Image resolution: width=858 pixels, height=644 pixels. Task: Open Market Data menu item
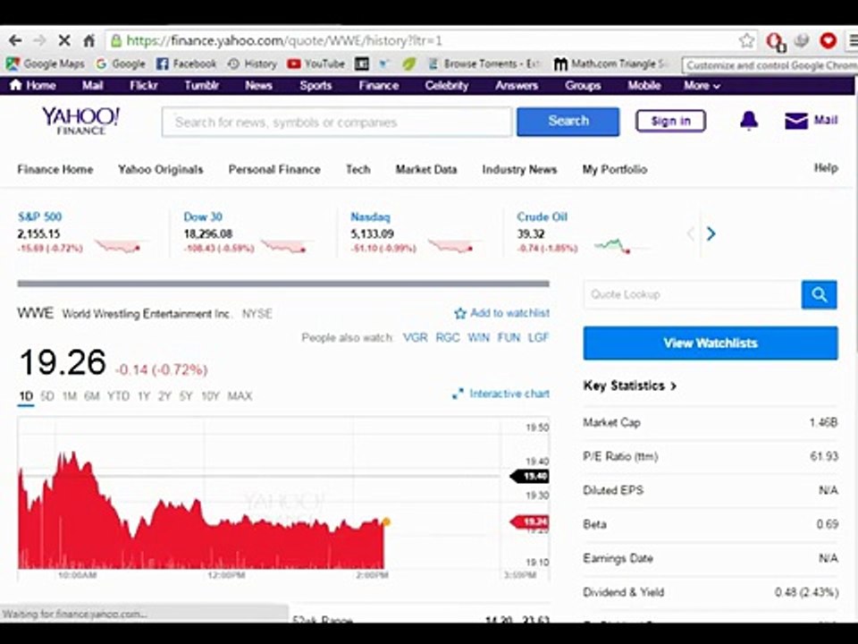coord(426,169)
